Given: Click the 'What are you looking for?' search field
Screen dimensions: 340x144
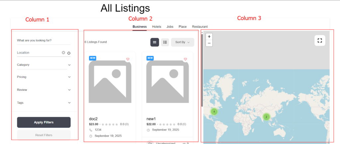Looking at the screenshot, I should pyautogui.click(x=43, y=41).
